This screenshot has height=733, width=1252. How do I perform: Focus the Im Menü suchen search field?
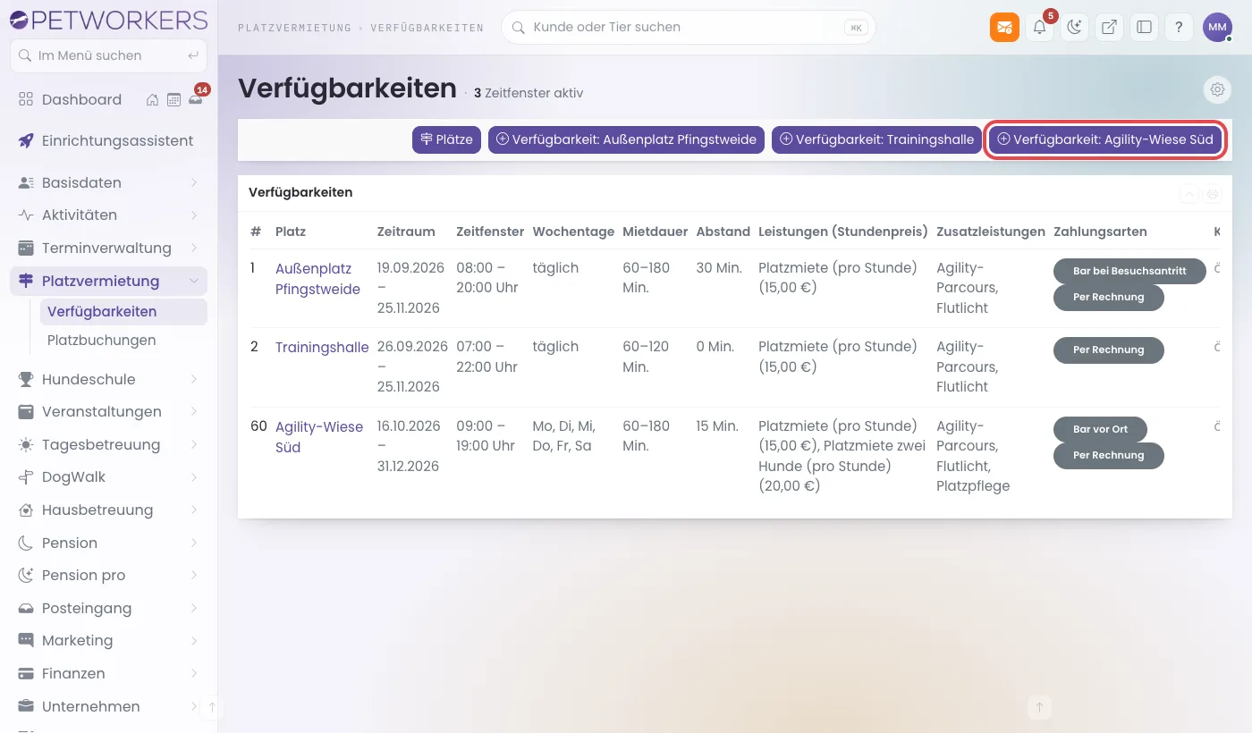[108, 55]
